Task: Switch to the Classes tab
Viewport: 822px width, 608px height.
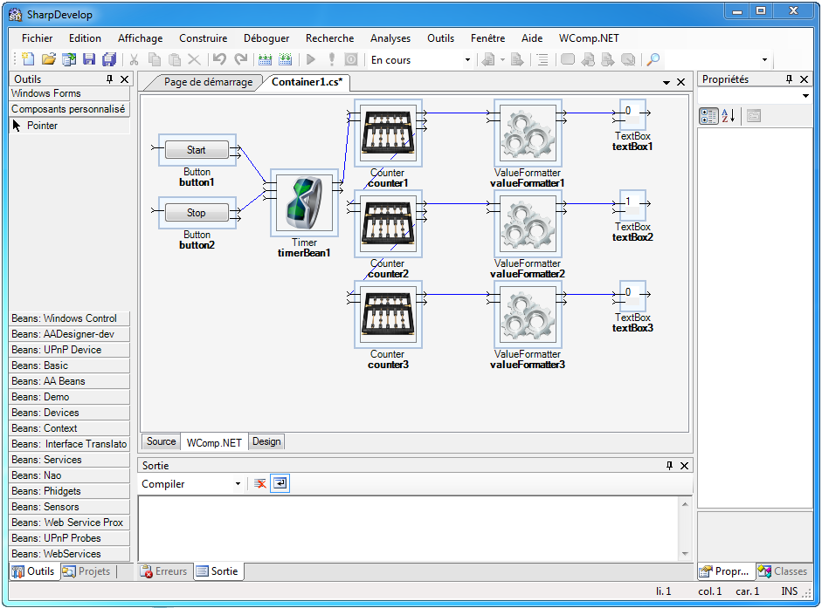Action: 783,571
